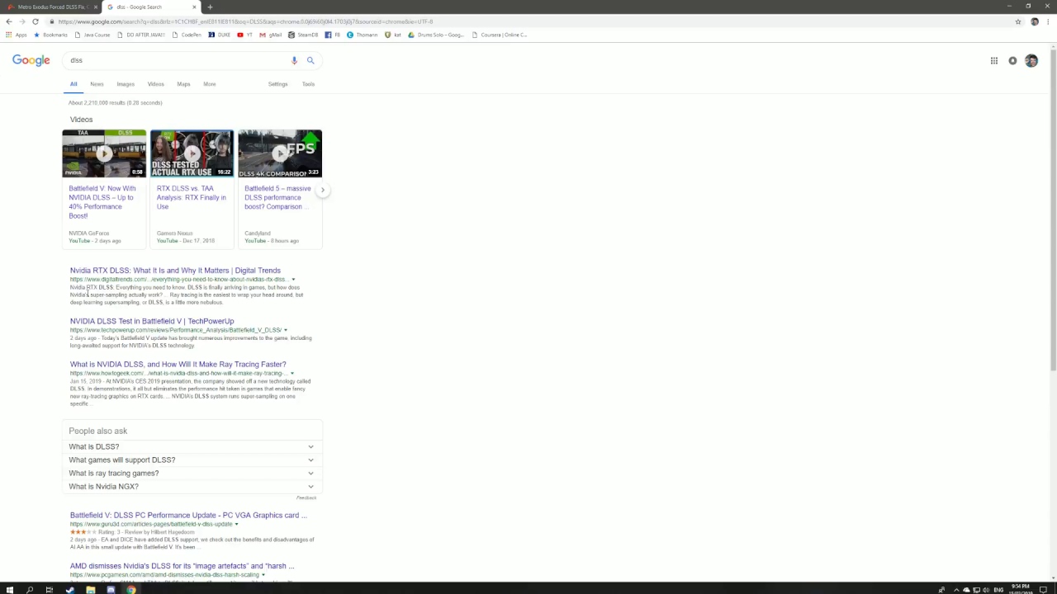This screenshot has height=594, width=1057.
Task: Search by voice microphone icon
Action: click(x=294, y=60)
